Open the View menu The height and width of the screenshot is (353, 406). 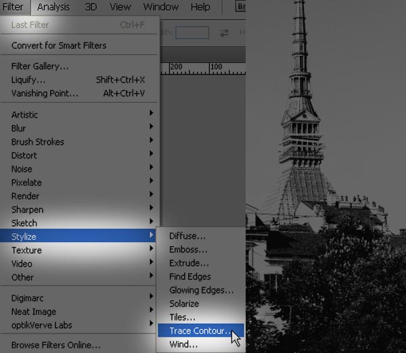point(120,7)
